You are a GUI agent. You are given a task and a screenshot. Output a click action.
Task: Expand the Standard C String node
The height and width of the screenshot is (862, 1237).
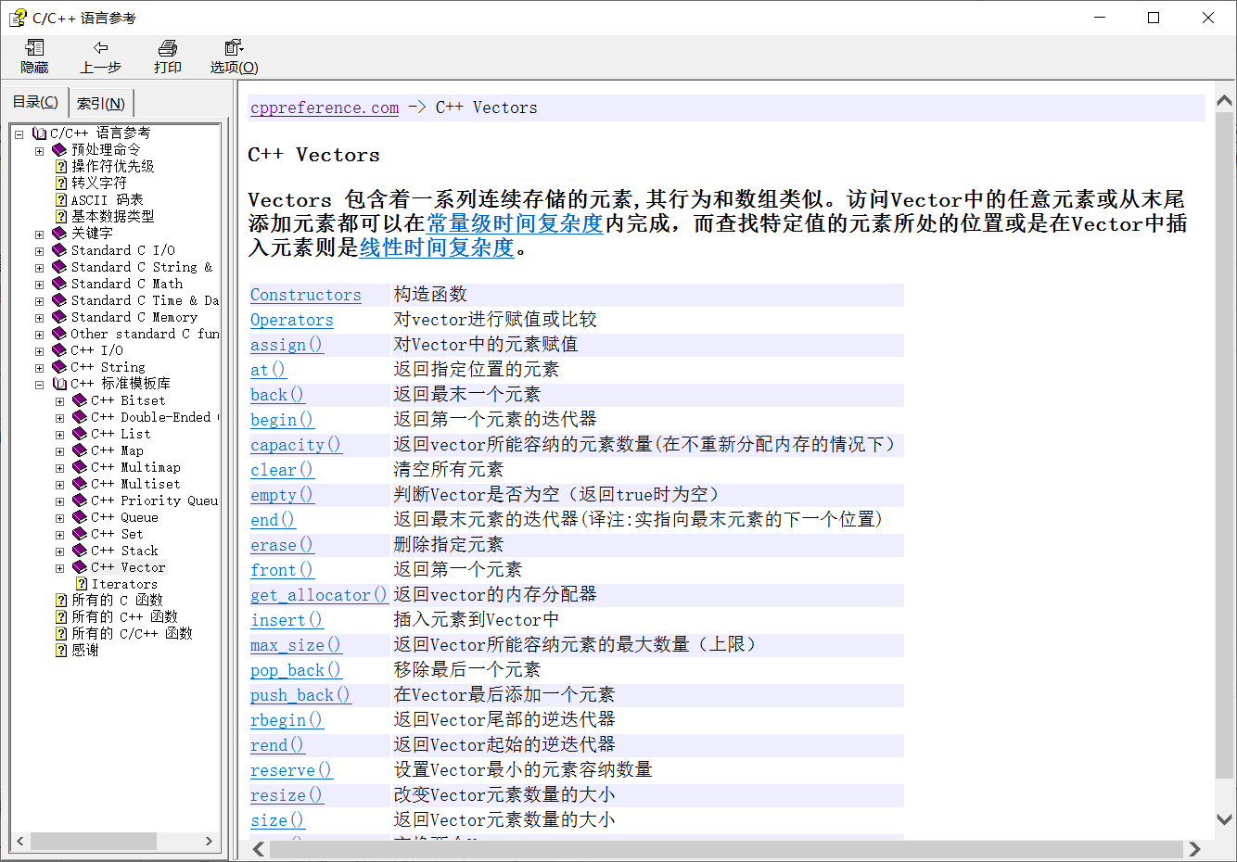click(x=39, y=268)
